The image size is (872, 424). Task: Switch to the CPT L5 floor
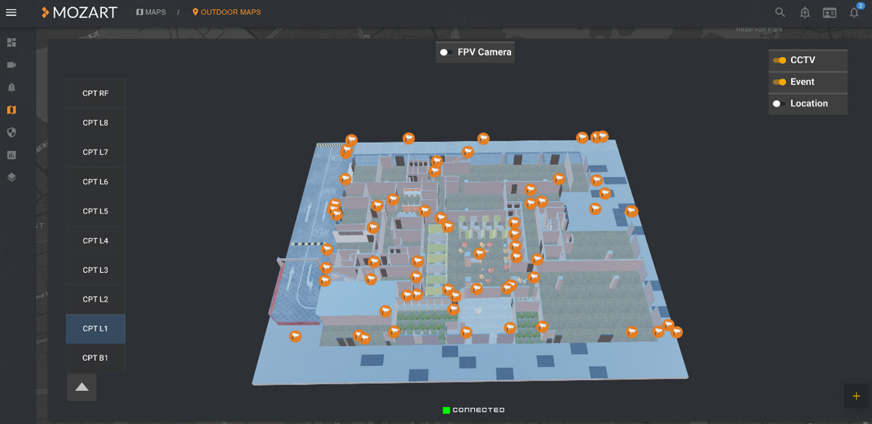click(x=96, y=211)
